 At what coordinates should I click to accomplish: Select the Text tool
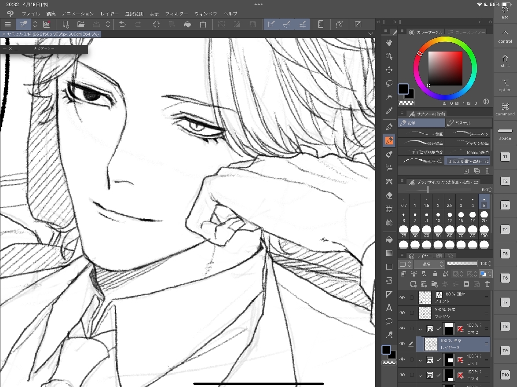click(x=389, y=308)
